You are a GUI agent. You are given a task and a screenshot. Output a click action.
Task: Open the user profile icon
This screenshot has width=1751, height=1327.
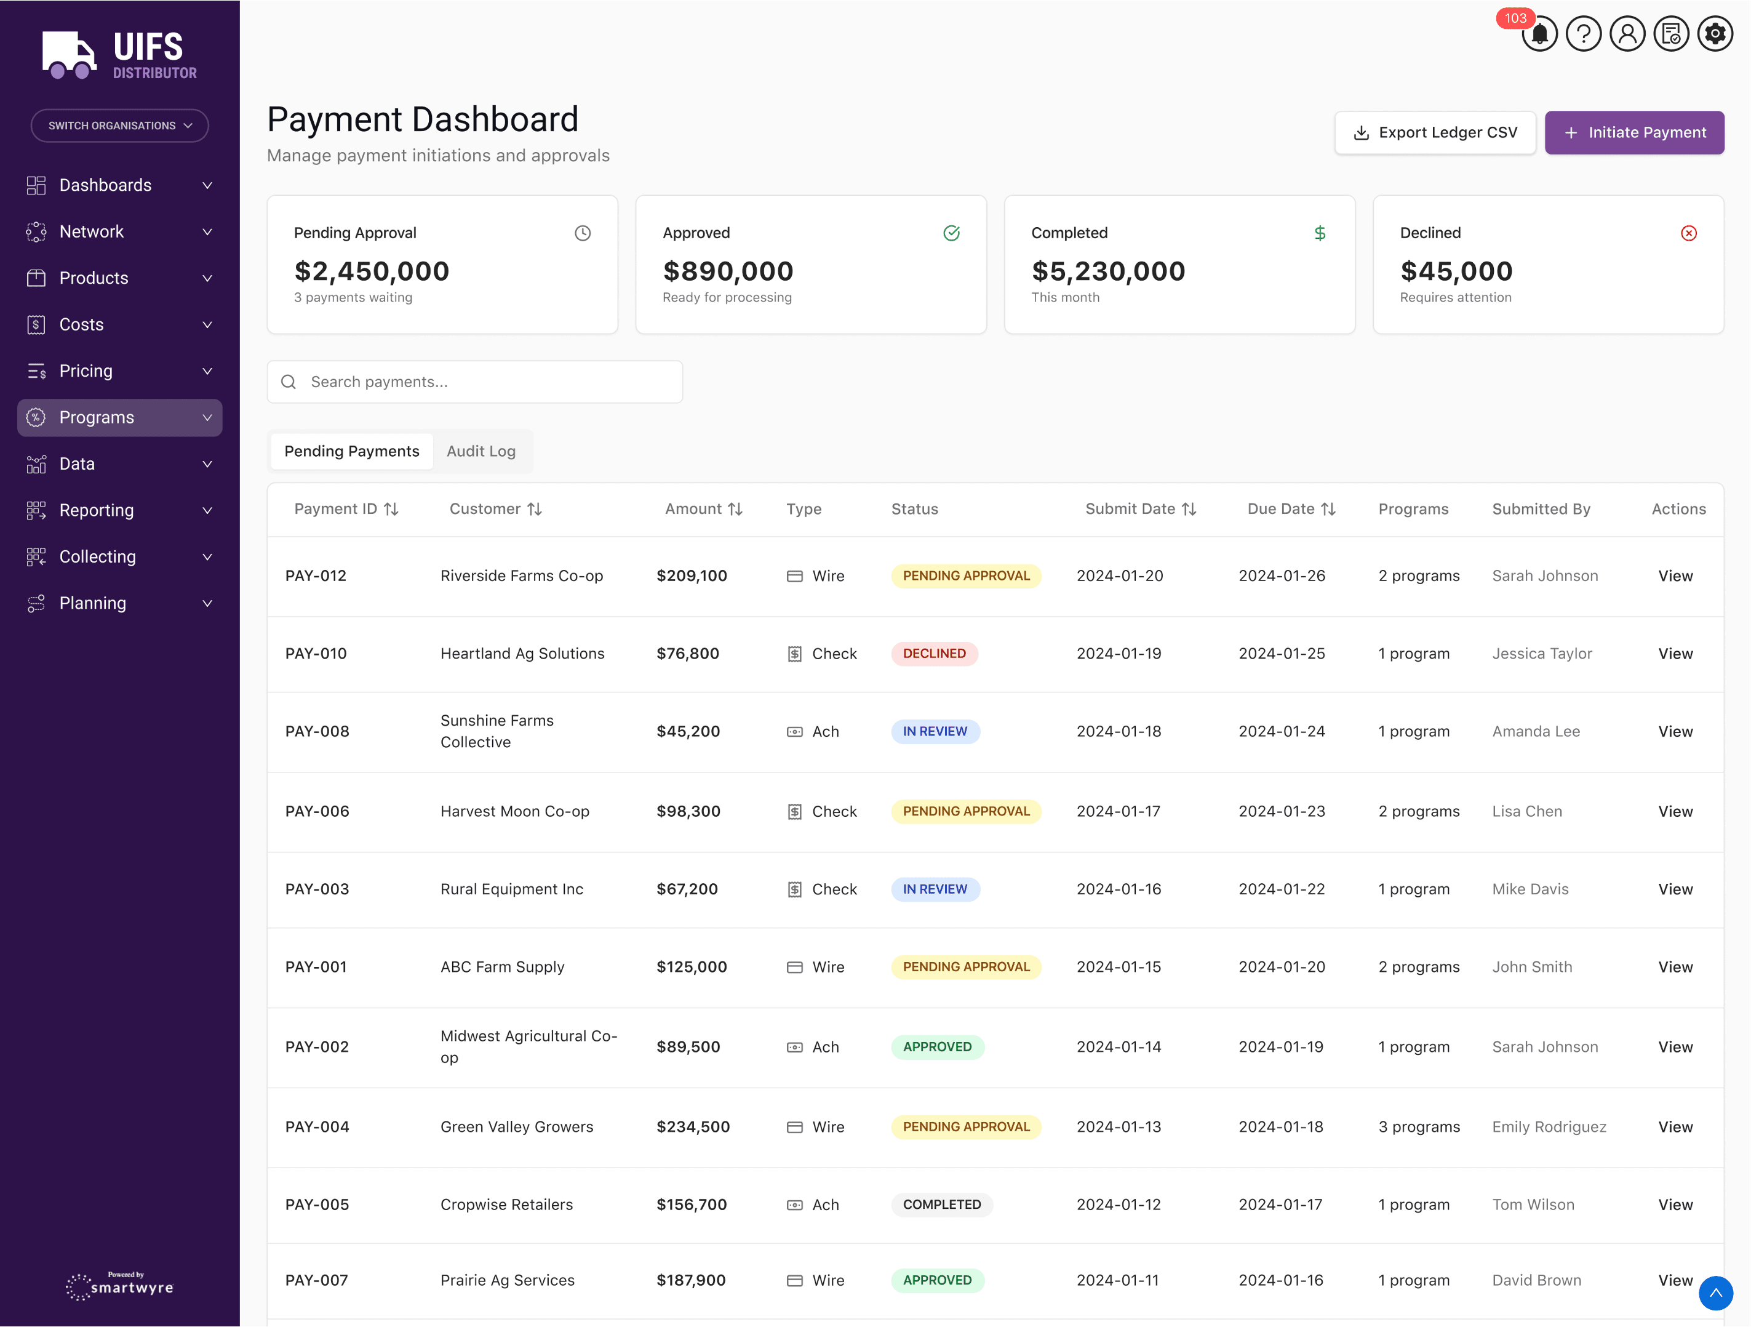pyautogui.click(x=1627, y=34)
